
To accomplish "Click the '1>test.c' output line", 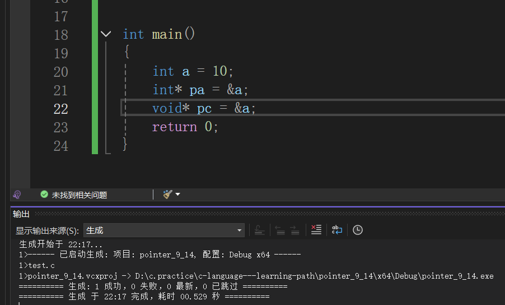I will (x=37, y=266).
